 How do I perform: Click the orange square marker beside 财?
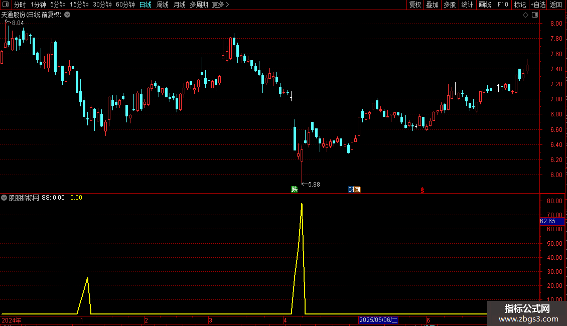click(357, 190)
